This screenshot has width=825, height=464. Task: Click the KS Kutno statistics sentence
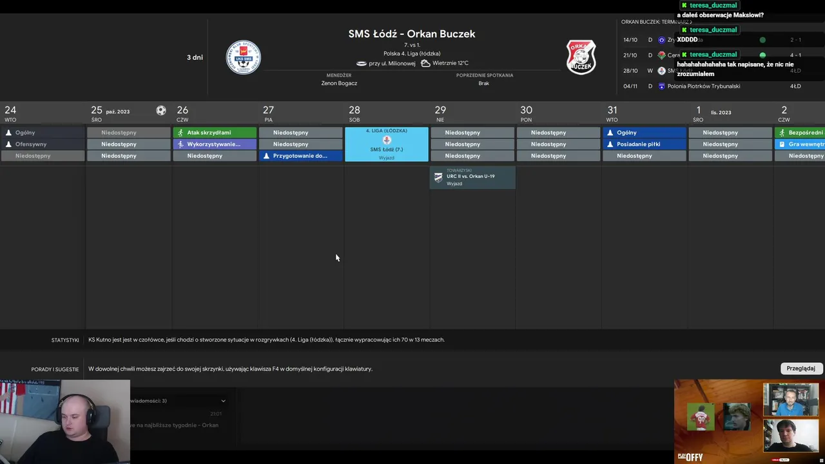[266, 340]
